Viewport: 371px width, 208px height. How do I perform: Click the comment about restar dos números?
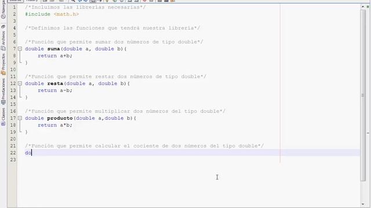(116, 77)
